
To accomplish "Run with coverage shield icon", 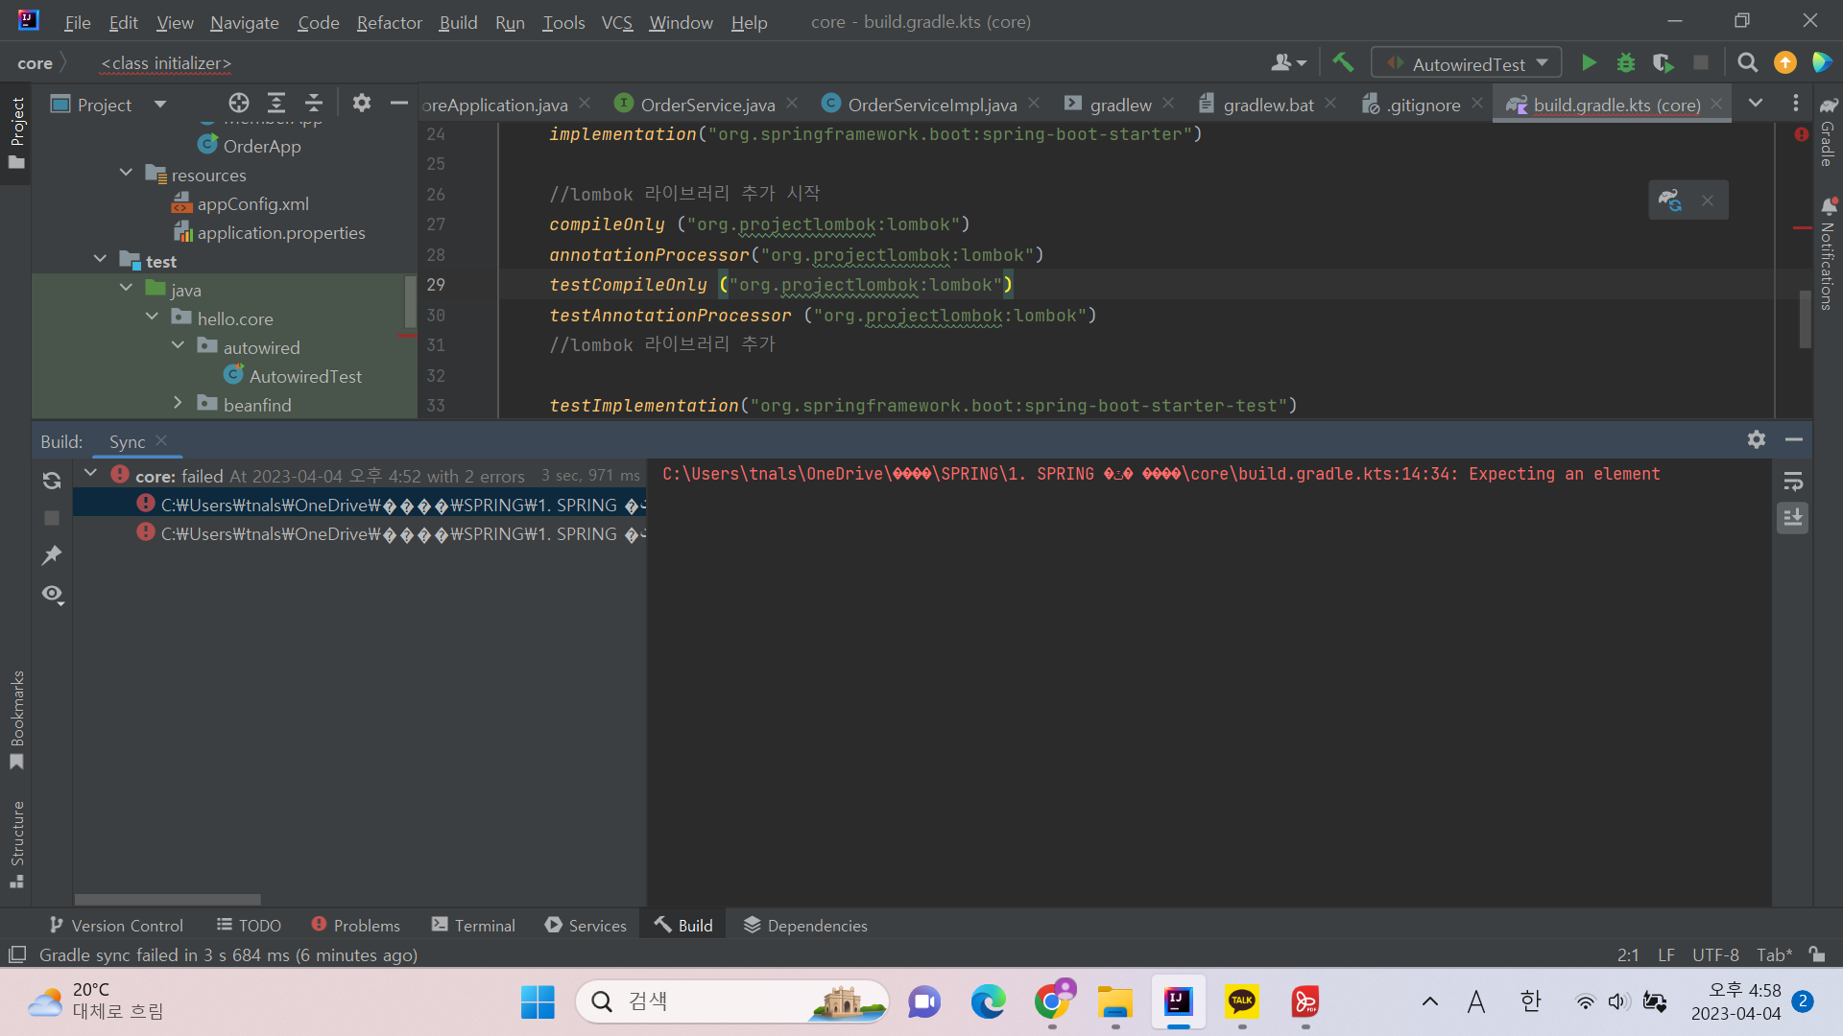I will (x=1663, y=63).
